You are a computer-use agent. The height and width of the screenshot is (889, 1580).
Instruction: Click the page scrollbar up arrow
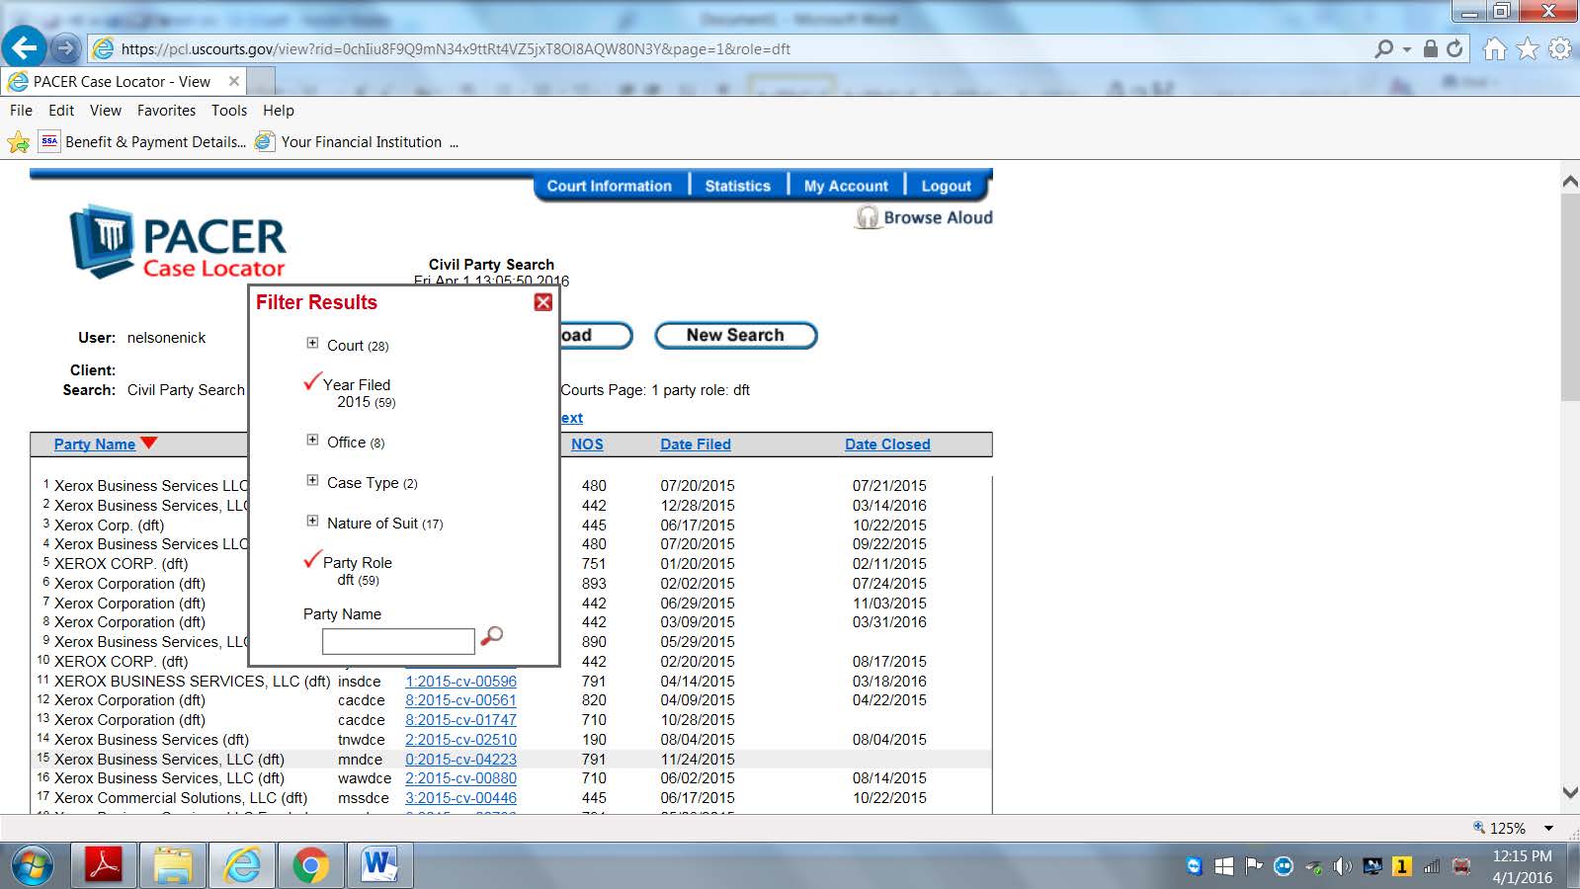point(1569,182)
